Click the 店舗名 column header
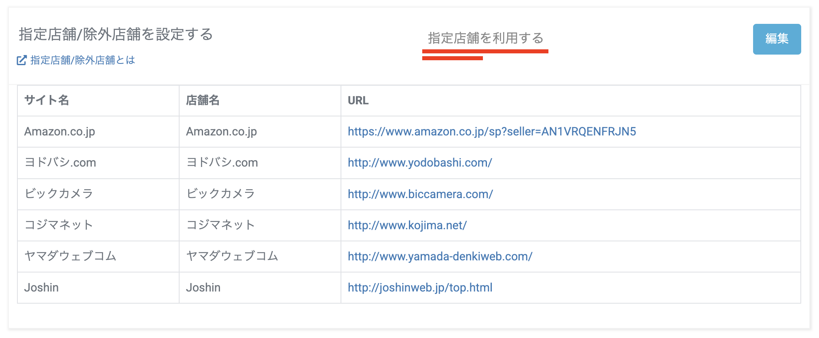819x338 pixels. point(203,100)
